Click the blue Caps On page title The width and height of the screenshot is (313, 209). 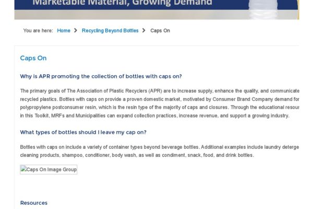[33, 59]
